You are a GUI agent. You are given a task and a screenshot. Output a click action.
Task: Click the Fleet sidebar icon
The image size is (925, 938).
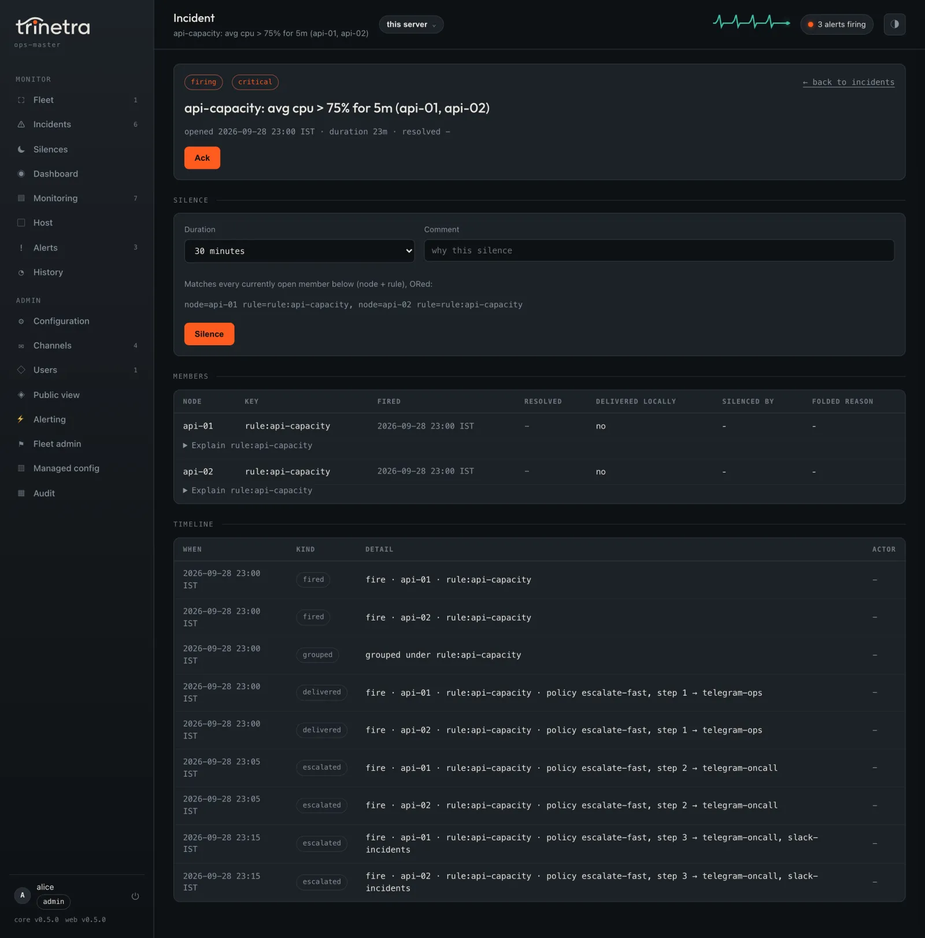[21, 100]
